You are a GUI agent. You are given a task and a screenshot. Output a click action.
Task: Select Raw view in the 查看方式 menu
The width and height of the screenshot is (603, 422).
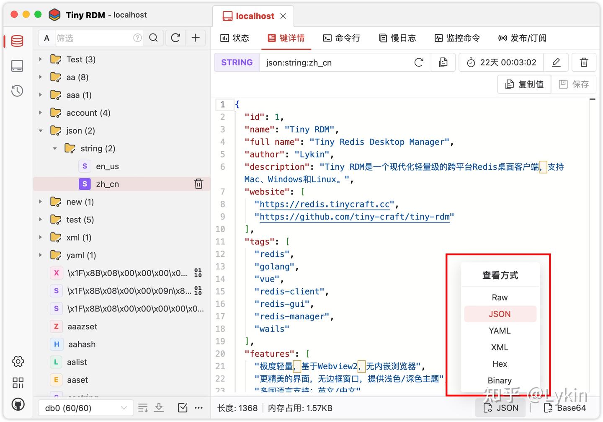[x=500, y=298]
